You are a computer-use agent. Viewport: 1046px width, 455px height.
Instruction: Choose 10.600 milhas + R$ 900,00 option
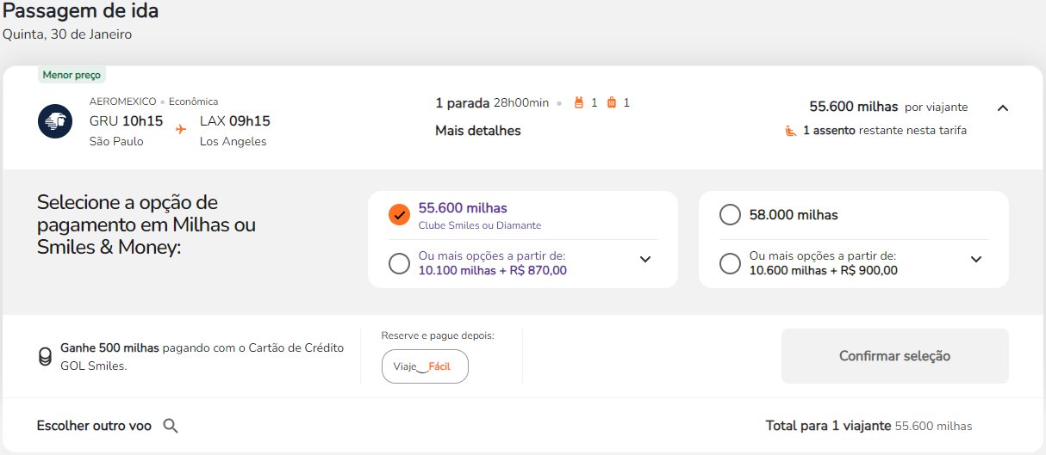pos(730,263)
